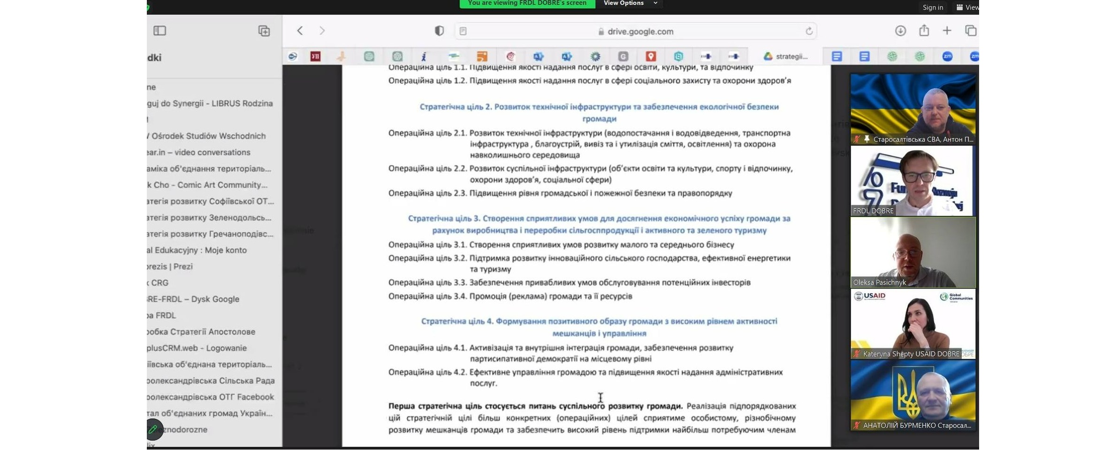The height and width of the screenshot is (450, 1110).
Task: Expand the View Options dropdown
Action: (x=630, y=3)
